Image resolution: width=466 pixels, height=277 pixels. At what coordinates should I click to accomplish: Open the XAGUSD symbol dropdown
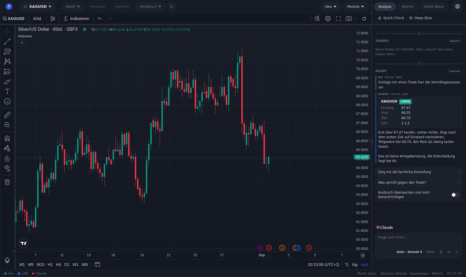(37, 6)
